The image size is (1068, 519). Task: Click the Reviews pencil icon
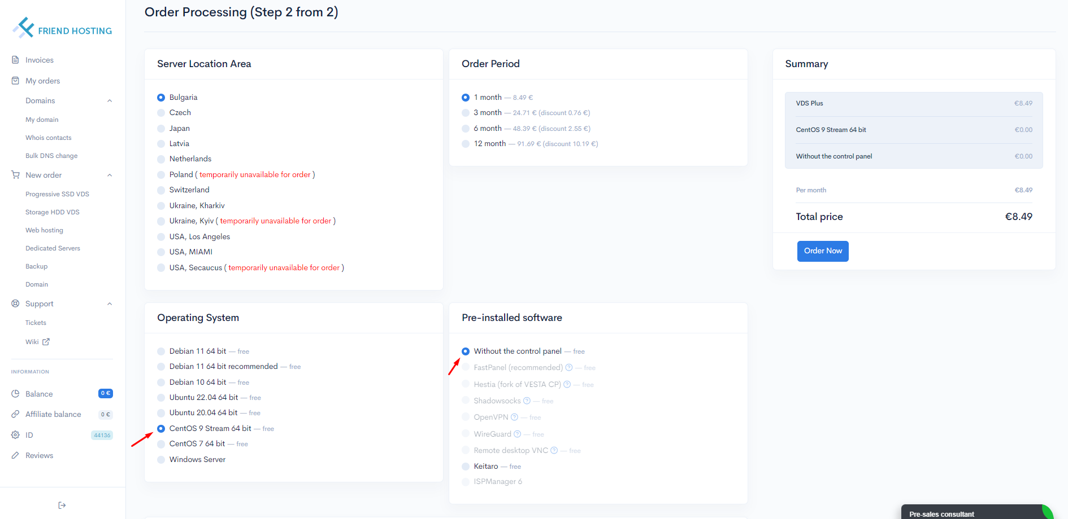pyautogui.click(x=15, y=455)
